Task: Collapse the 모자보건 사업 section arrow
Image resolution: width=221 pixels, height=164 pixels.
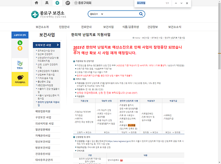Action: pos(58,45)
